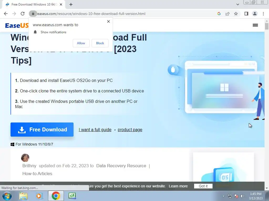Open Windows Explorer from taskbar
The height and width of the screenshot is (201, 269).
click(23, 196)
